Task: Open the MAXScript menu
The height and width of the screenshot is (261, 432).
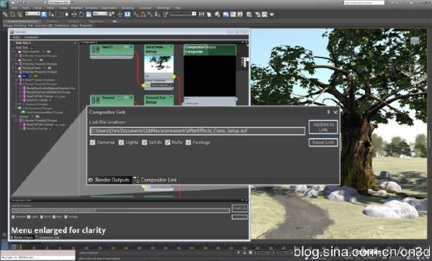Action: (x=163, y=8)
